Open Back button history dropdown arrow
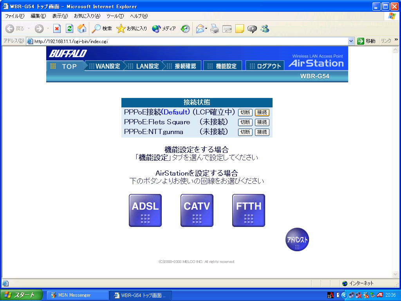The width and height of the screenshot is (401, 301). pos(29,29)
